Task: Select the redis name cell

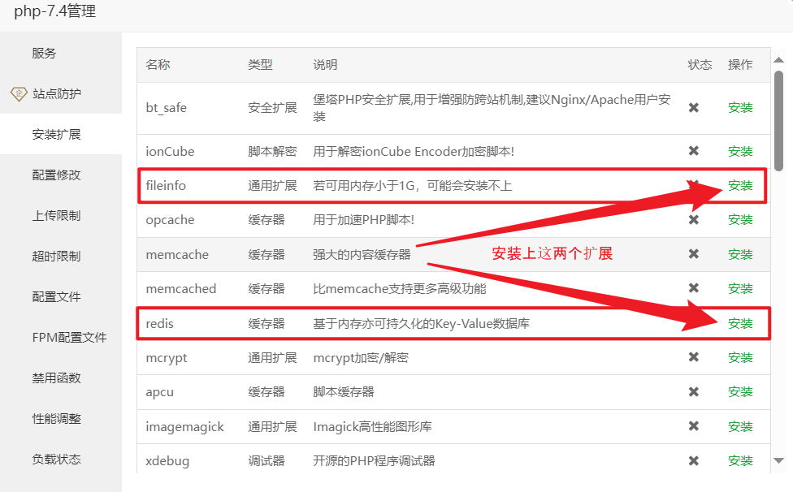Action: [x=160, y=323]
